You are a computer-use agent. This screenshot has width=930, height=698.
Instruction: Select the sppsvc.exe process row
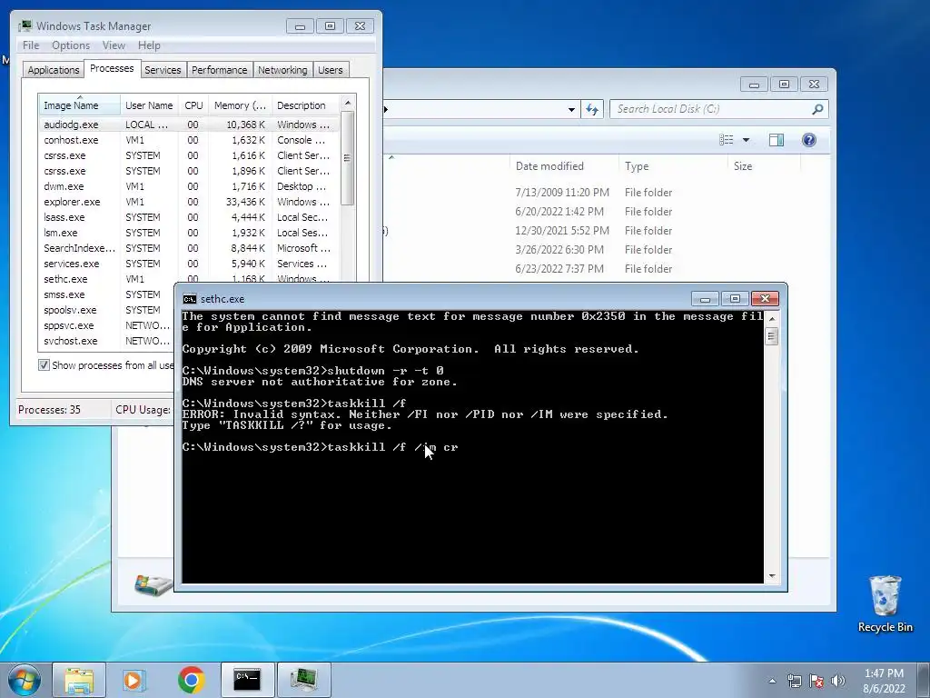107,325
